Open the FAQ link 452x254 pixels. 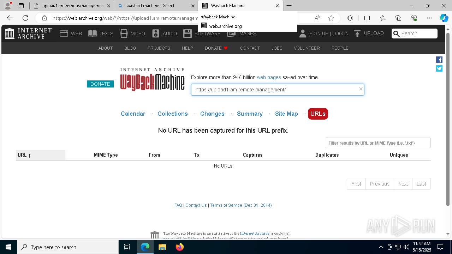tap(178, 205)
